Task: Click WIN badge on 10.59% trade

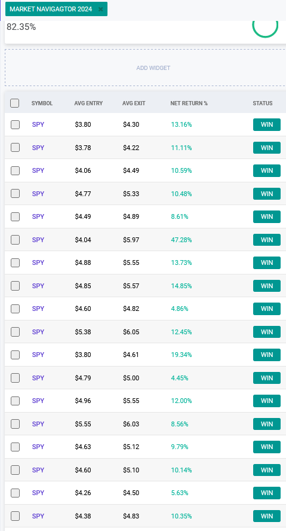Action: (267, 170)
